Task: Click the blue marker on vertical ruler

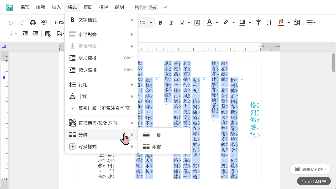Action: 4,77
